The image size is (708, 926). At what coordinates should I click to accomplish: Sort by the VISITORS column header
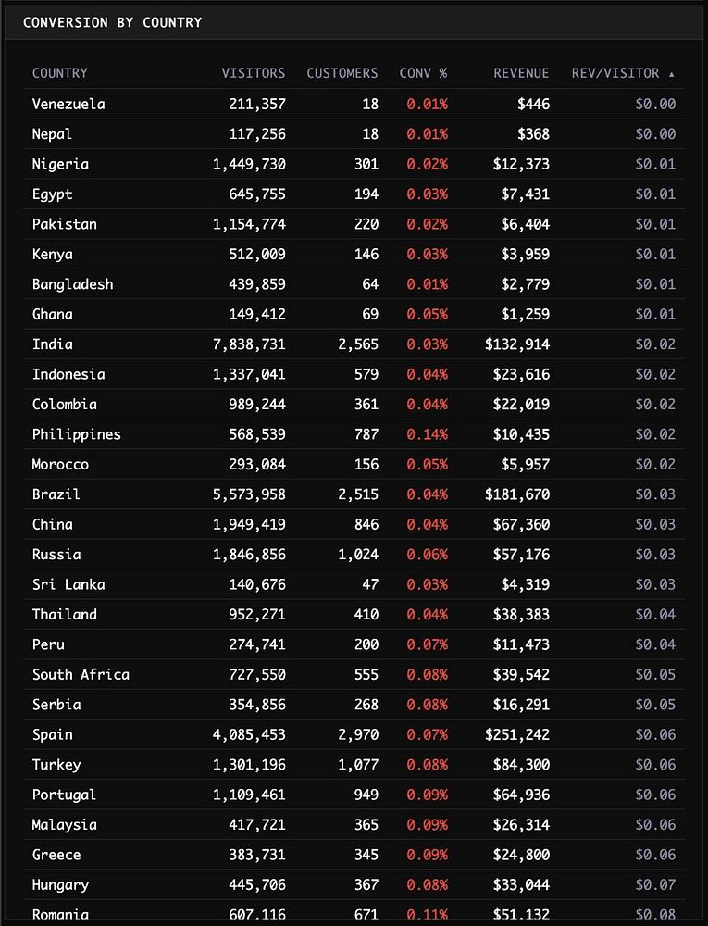point(253,73)
